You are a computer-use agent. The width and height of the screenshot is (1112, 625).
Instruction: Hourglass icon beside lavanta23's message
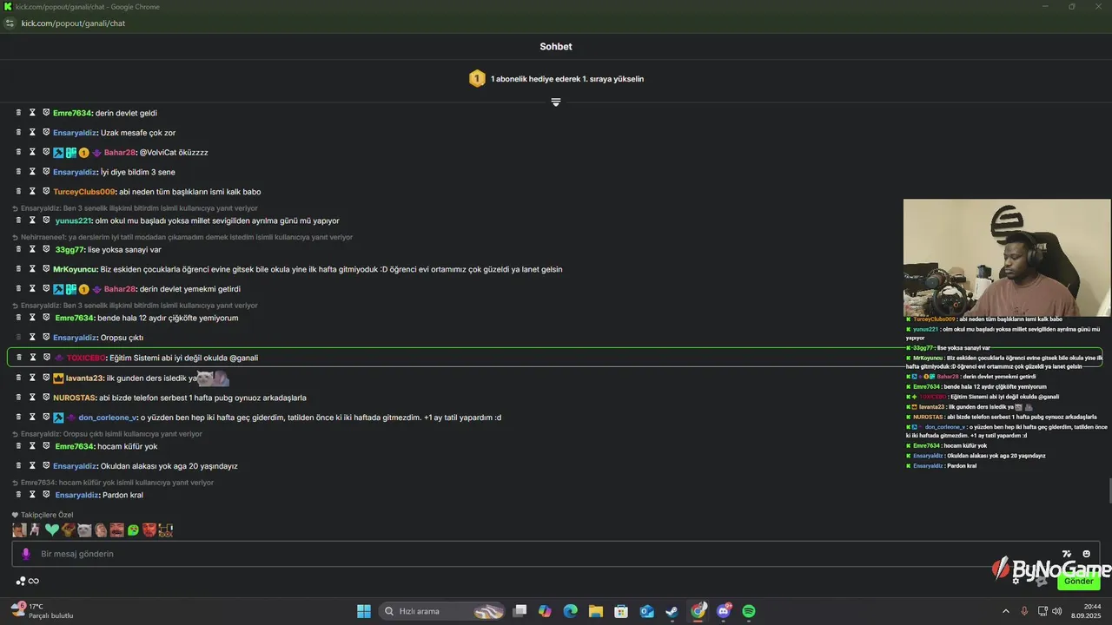pos(32,378)
